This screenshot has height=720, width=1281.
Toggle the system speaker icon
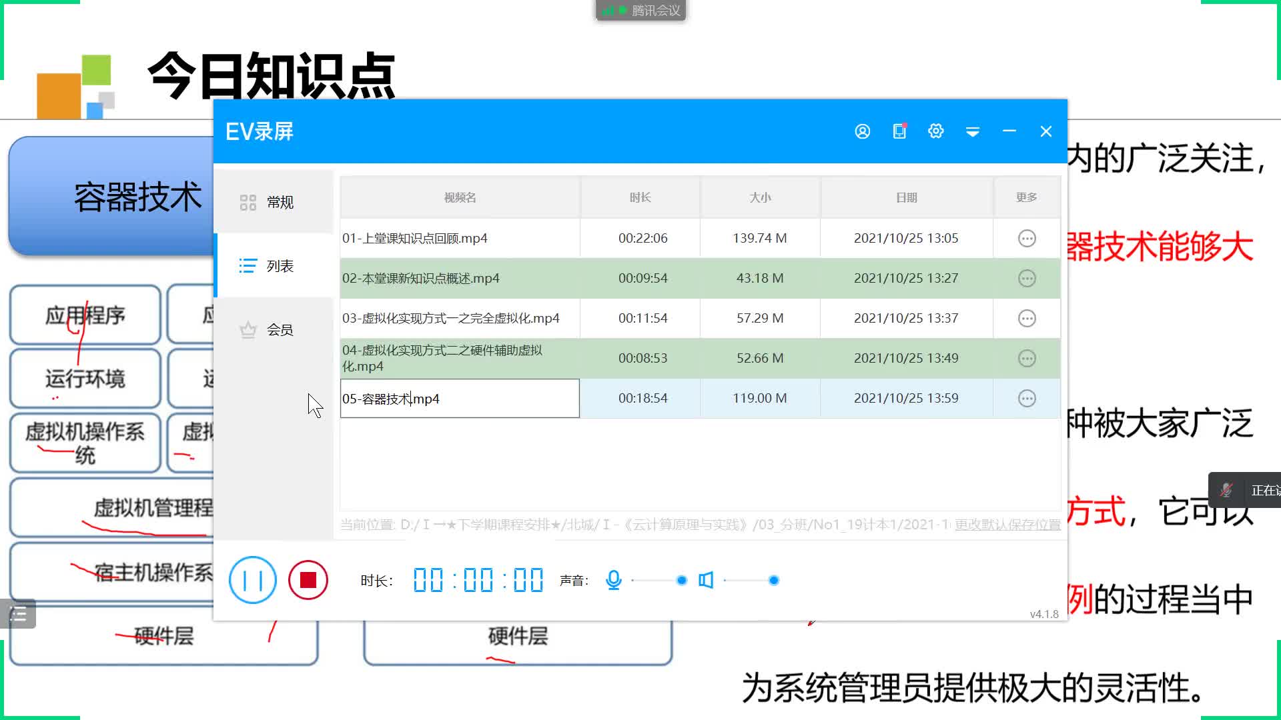(706, 580)
